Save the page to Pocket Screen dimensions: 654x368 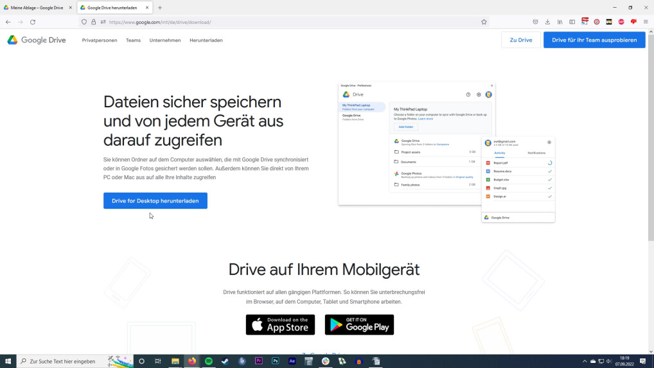[x=535, y=22]
